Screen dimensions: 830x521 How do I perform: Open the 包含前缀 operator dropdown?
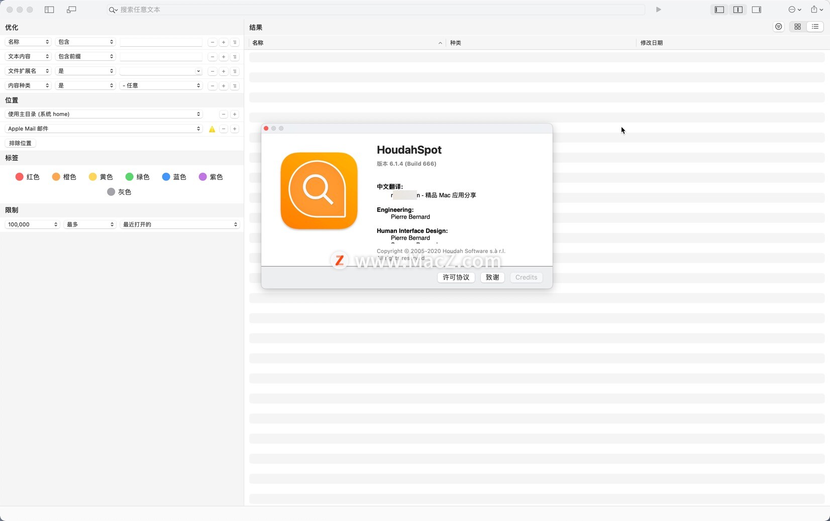pos(85,57)
